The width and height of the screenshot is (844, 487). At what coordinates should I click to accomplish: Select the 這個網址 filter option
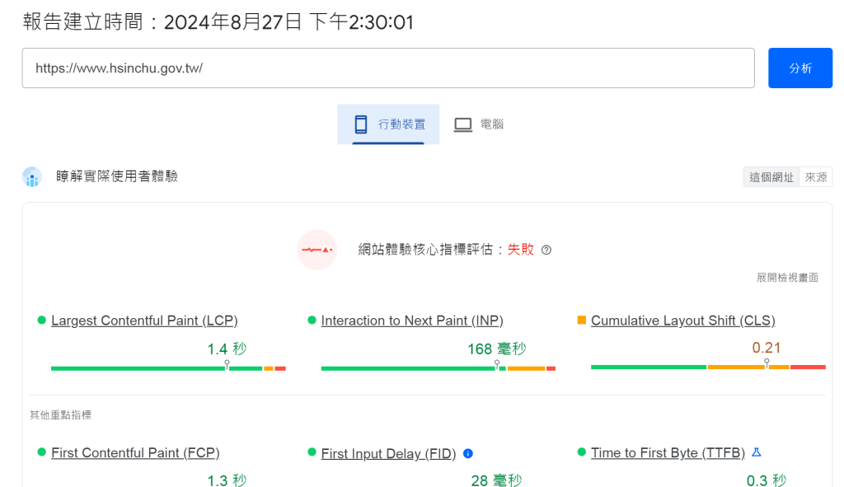point(771,176)
